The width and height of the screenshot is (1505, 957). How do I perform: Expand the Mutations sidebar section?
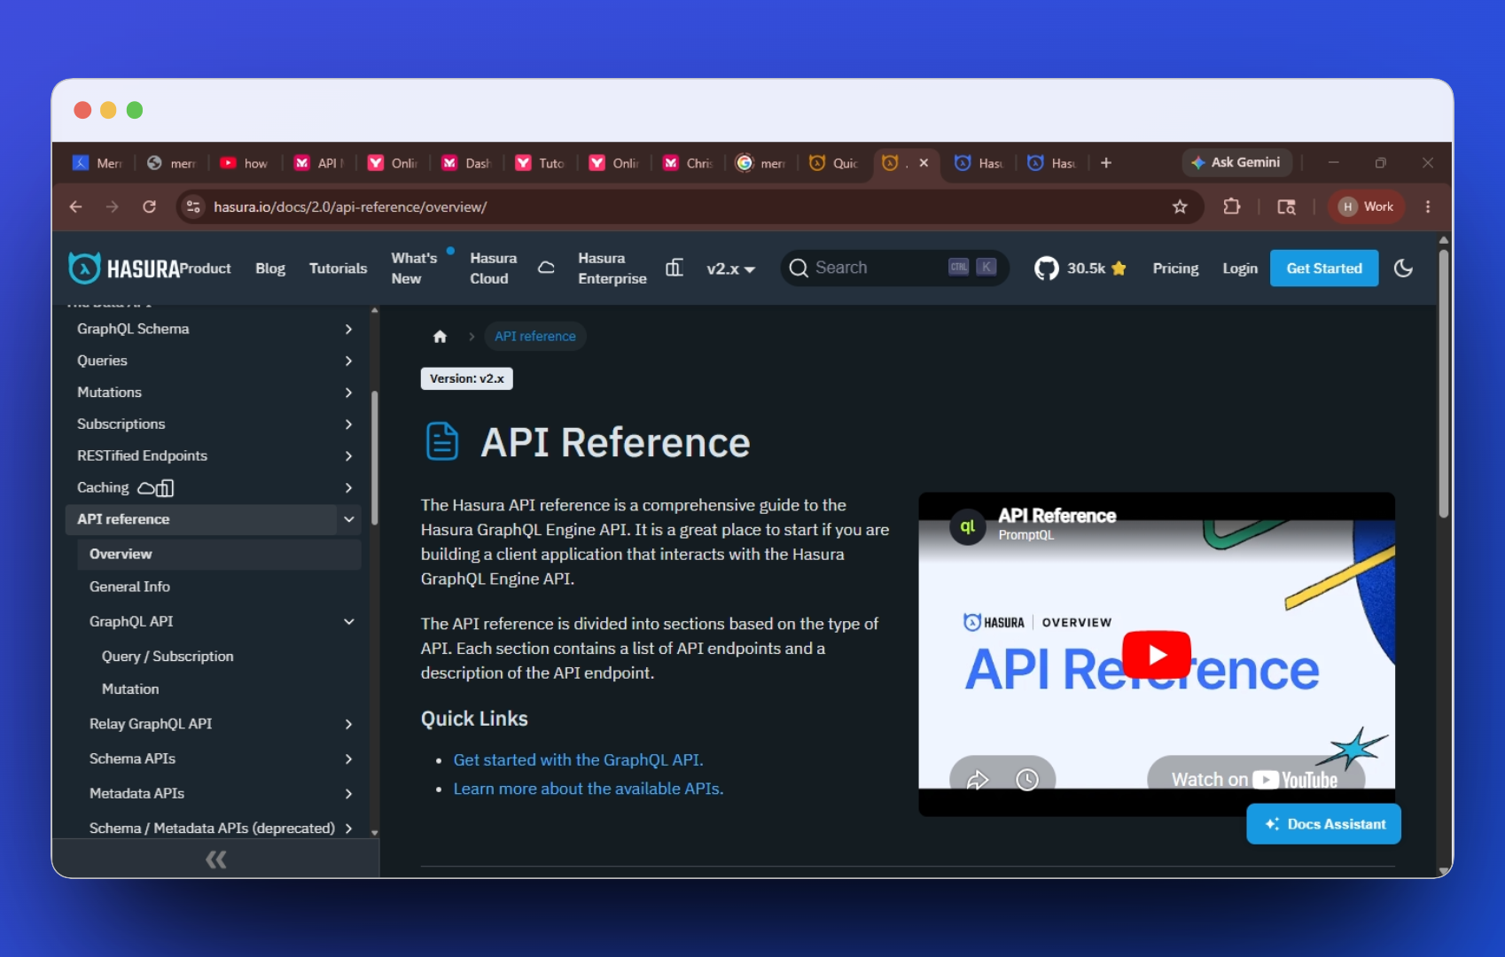[x=348, y=393]
